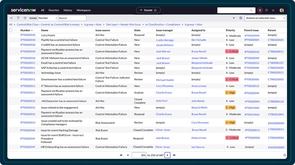The image size is (295, 165).
Task: Click the list Search text field
Action: click(72, 18)
